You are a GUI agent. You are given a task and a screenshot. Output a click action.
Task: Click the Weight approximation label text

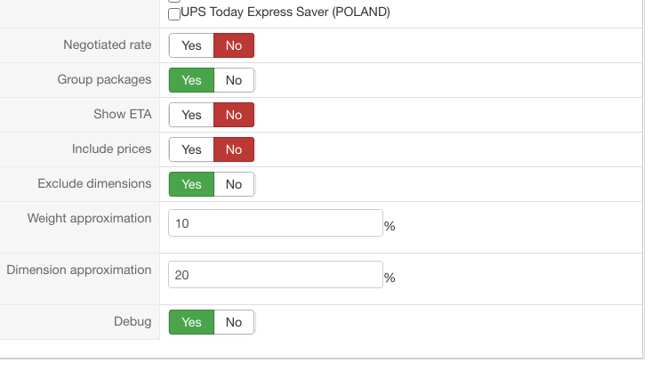click(89, 218)
